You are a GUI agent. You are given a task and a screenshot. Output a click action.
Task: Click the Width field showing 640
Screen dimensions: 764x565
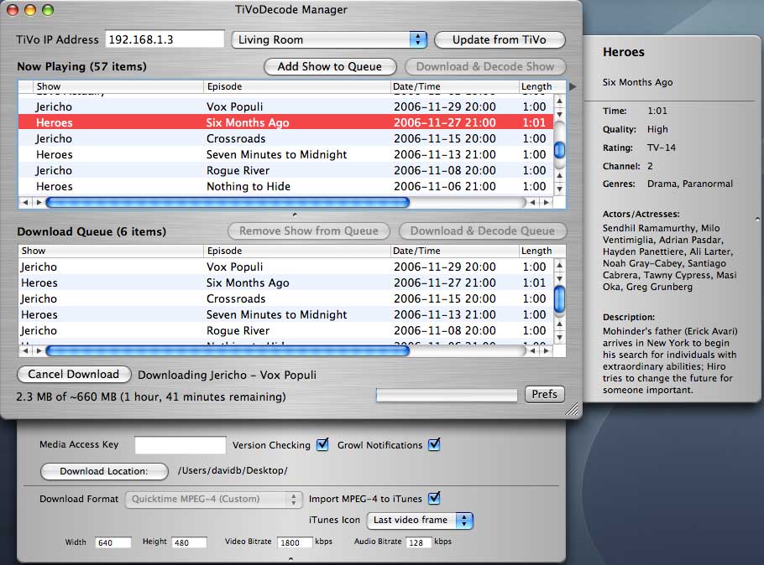[113, 542]
